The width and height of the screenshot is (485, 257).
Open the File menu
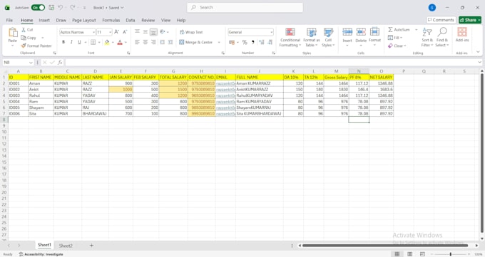[9, 20]
